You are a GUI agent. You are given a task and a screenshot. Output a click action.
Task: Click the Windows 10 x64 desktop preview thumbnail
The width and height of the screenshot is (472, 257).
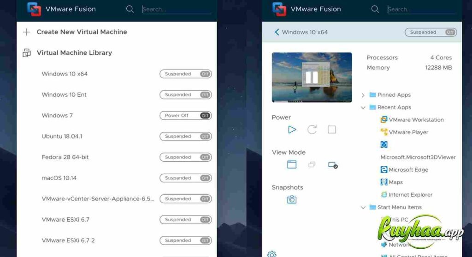tap(312, 77)
